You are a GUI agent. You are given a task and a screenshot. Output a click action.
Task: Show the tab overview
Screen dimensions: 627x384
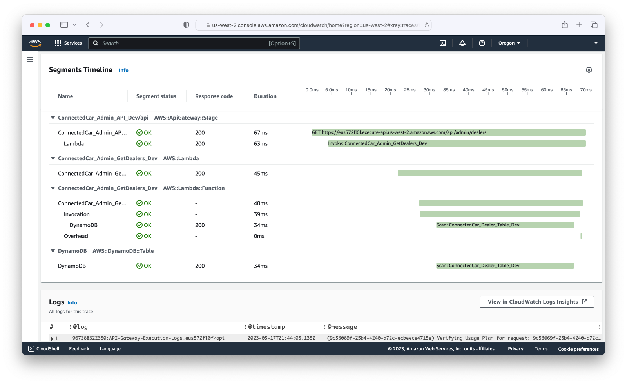tap(594, 25)
